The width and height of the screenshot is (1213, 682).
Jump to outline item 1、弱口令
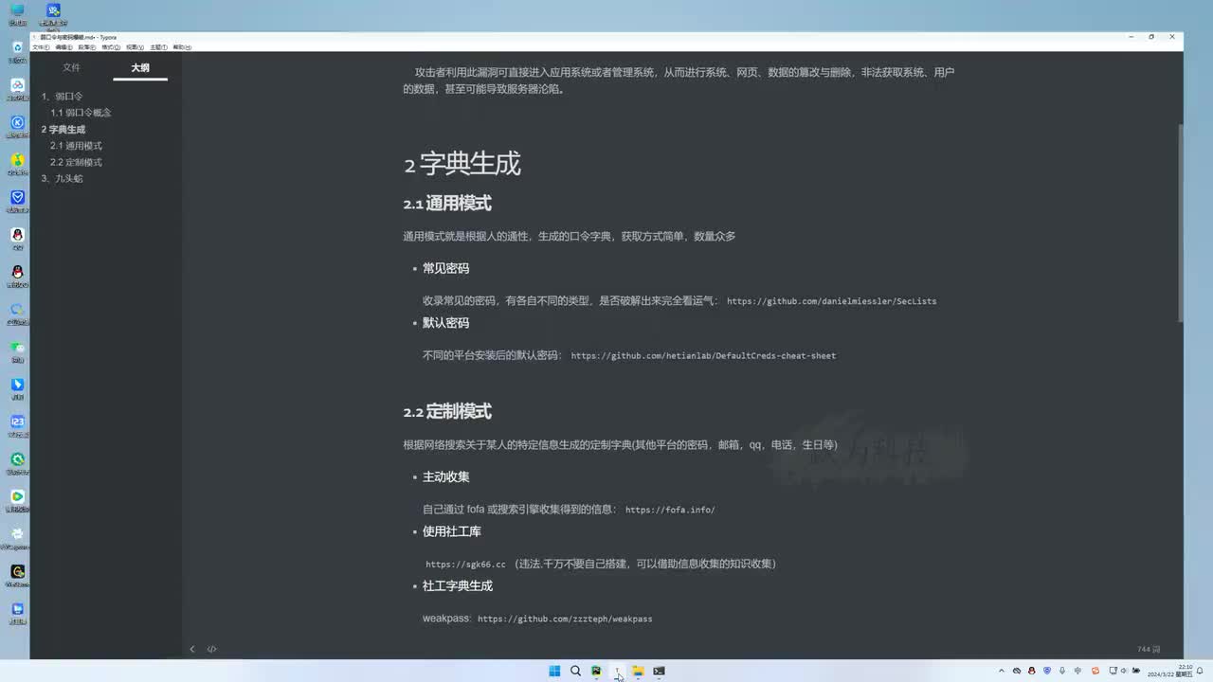[x=63, y=97]
